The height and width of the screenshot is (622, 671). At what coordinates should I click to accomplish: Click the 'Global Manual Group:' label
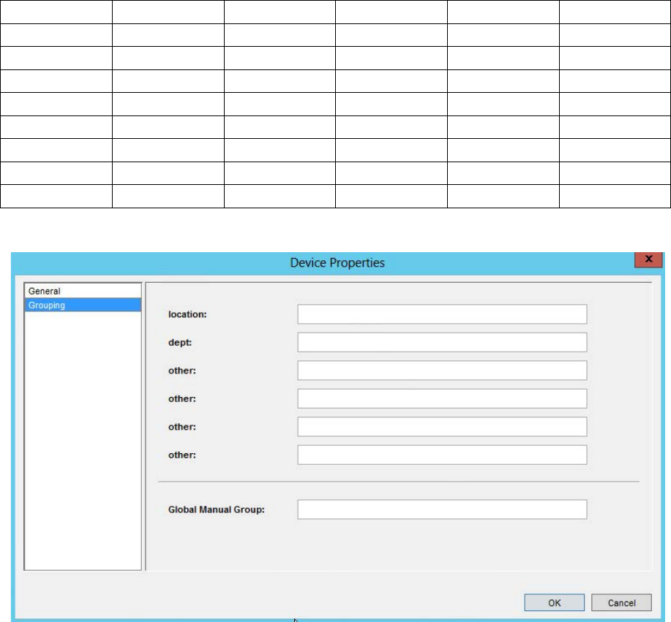216,509
